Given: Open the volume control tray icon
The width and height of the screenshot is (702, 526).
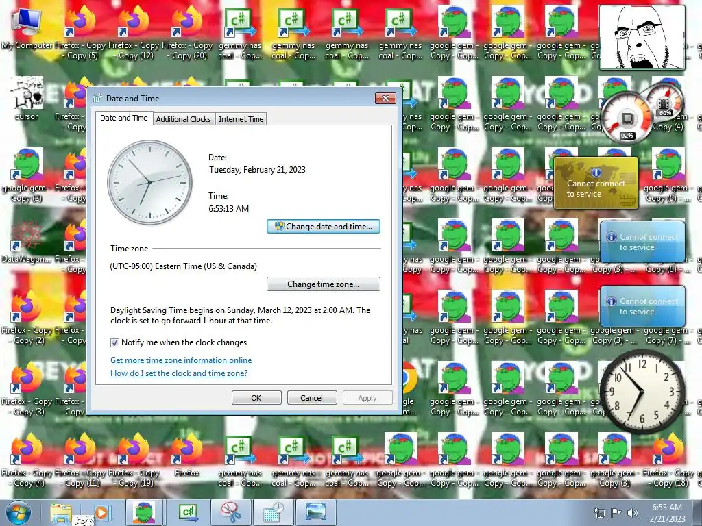Looking at the screenshot, I should click(632, 512).
